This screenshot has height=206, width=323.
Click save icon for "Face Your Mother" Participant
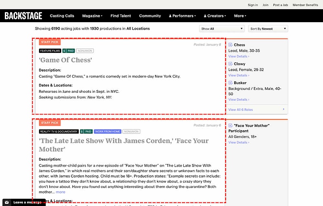click(231, 125)
